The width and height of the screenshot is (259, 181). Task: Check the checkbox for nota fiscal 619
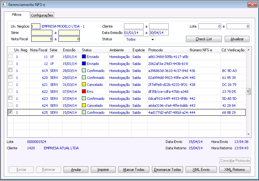tap(10, 70)
